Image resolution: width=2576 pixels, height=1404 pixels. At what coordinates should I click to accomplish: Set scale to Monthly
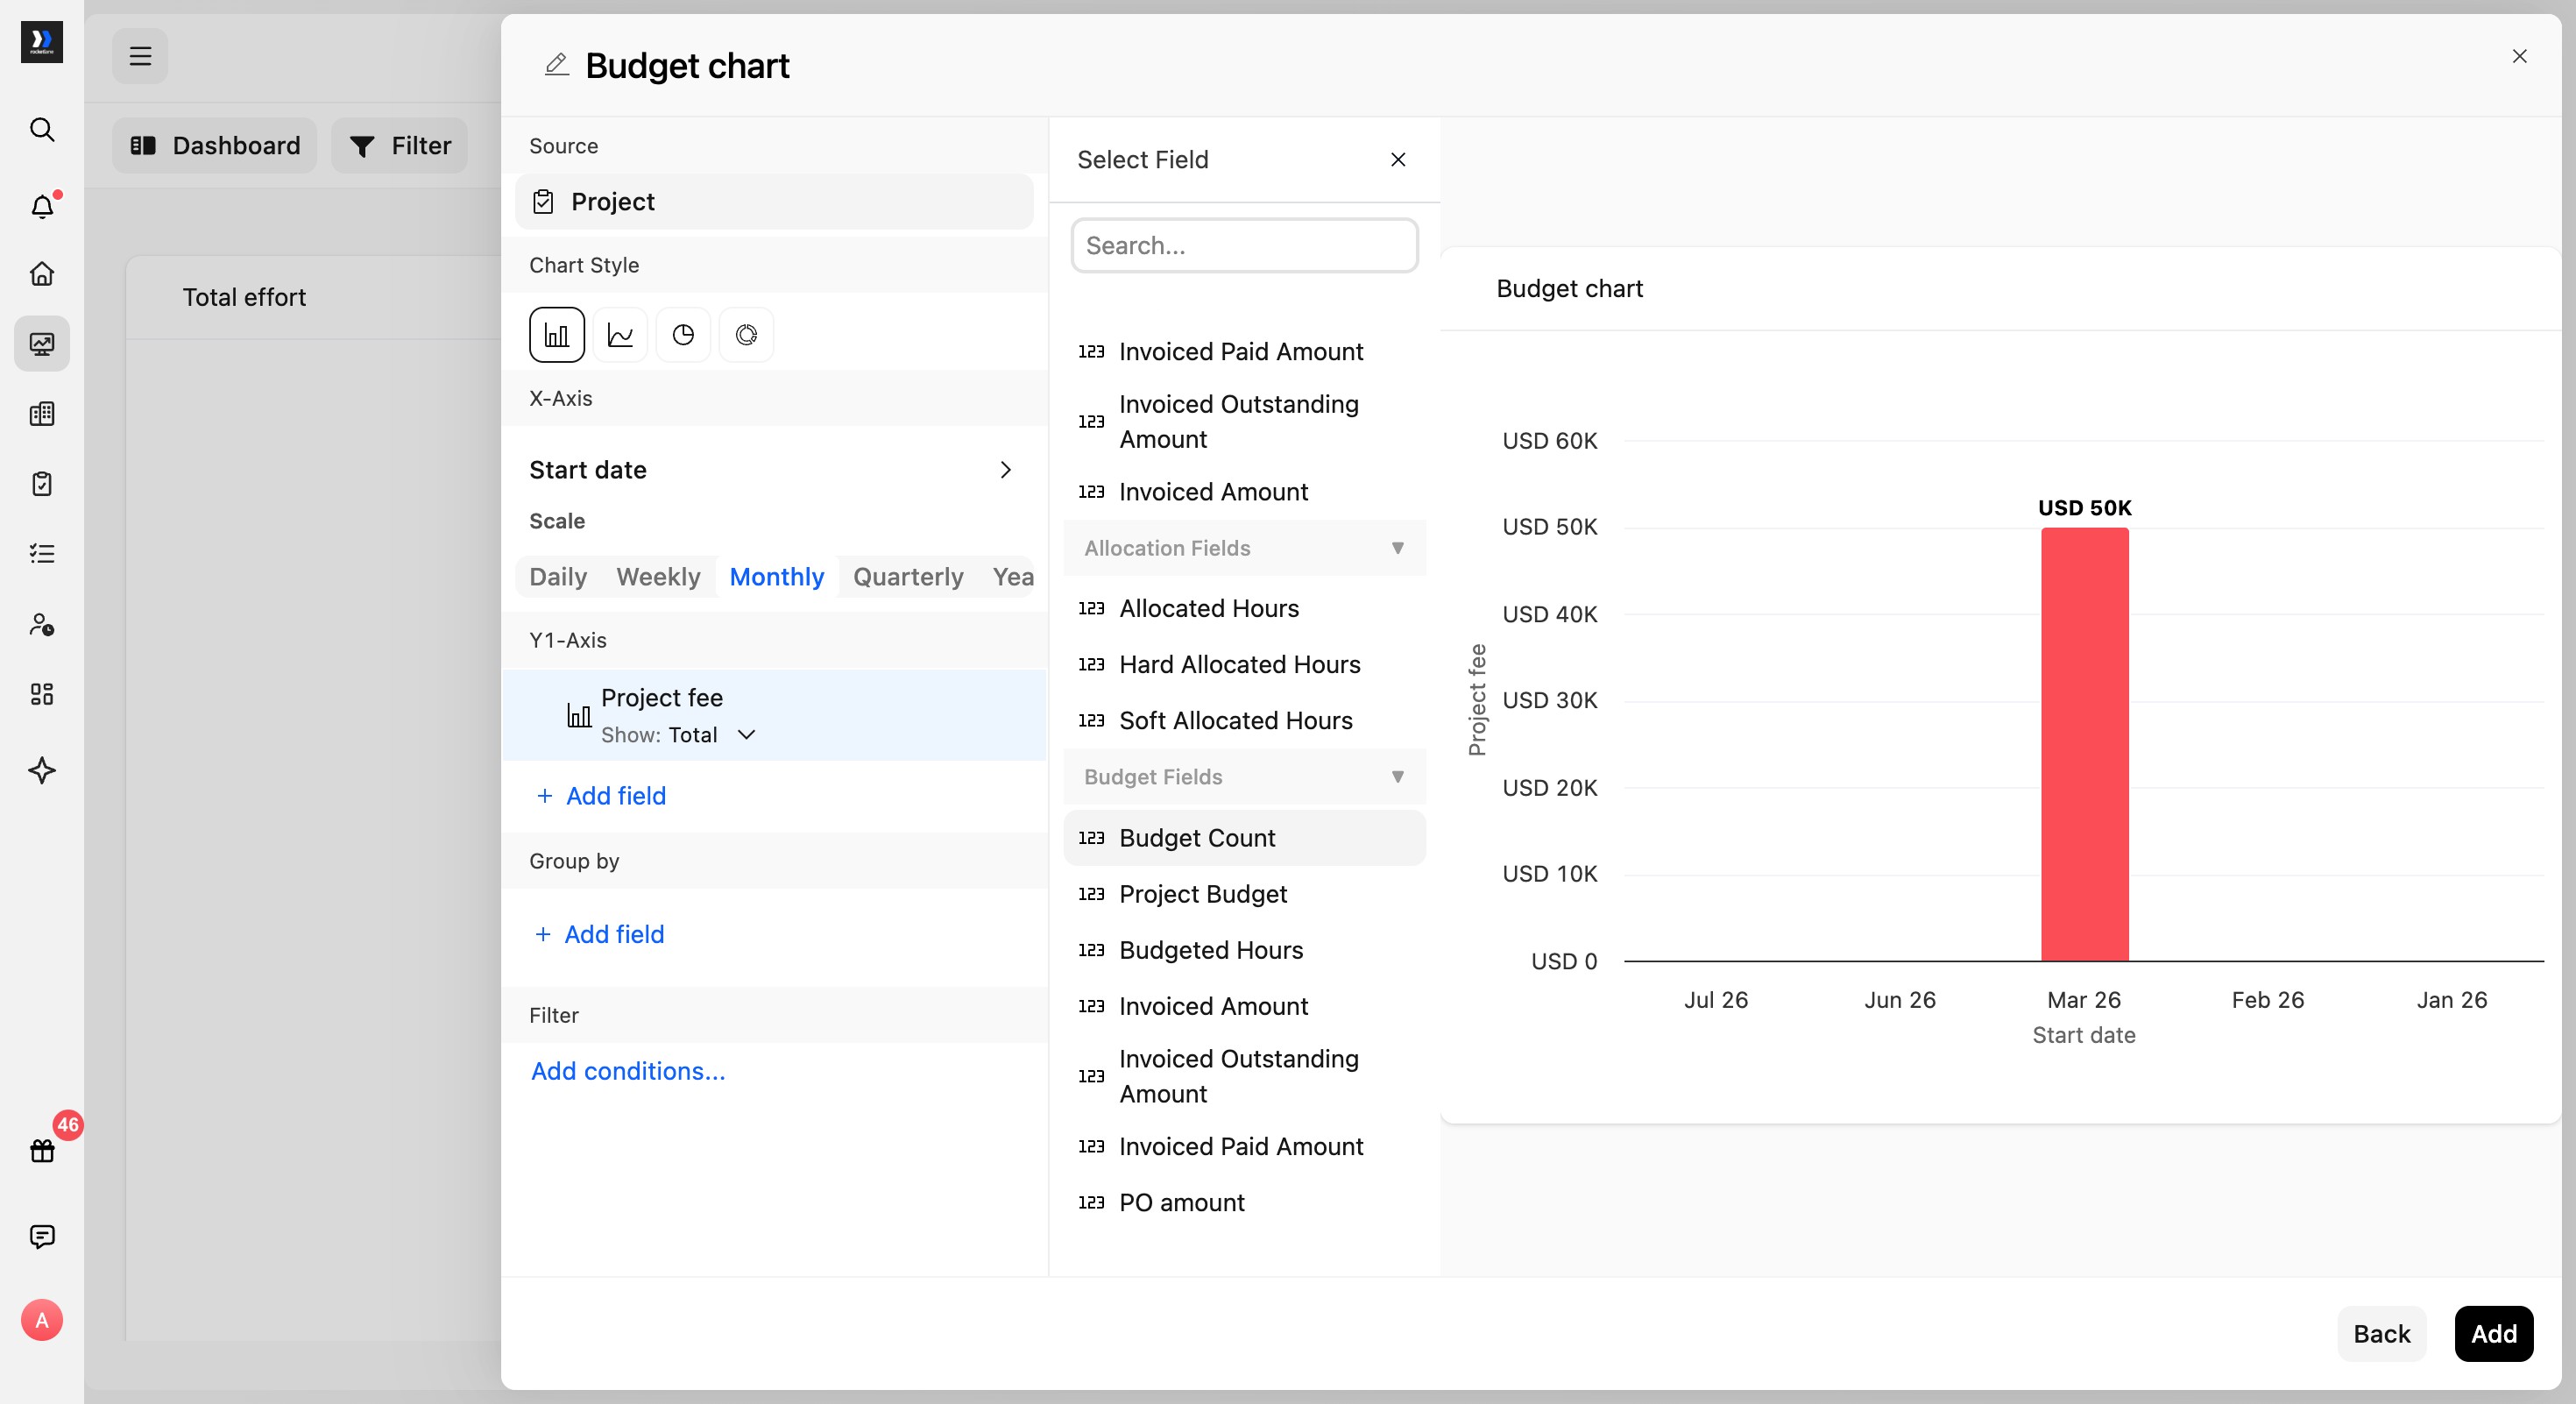coord(777,577)
